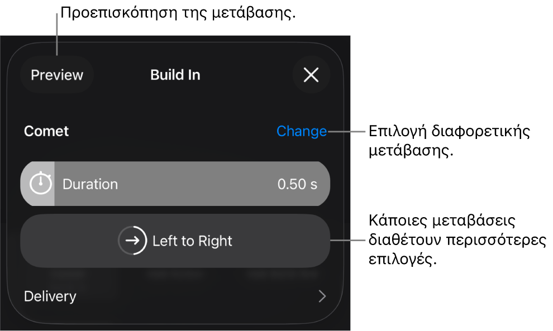Open the Delivery options row

(x=175, y=296)
